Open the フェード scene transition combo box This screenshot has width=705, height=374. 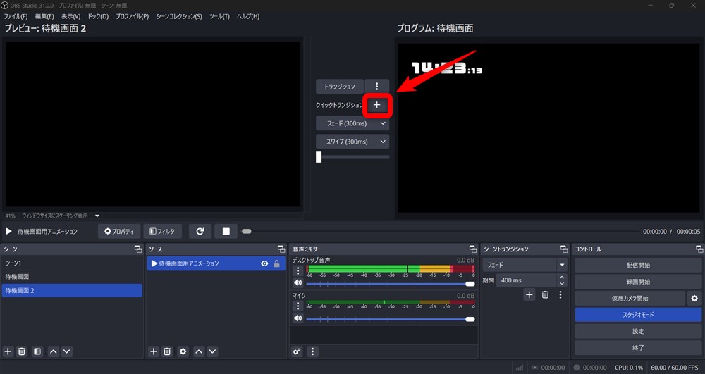[525, 265]
